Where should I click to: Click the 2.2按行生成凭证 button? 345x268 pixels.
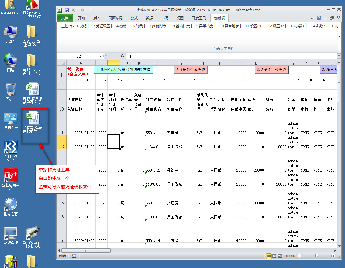pos(272,70)
